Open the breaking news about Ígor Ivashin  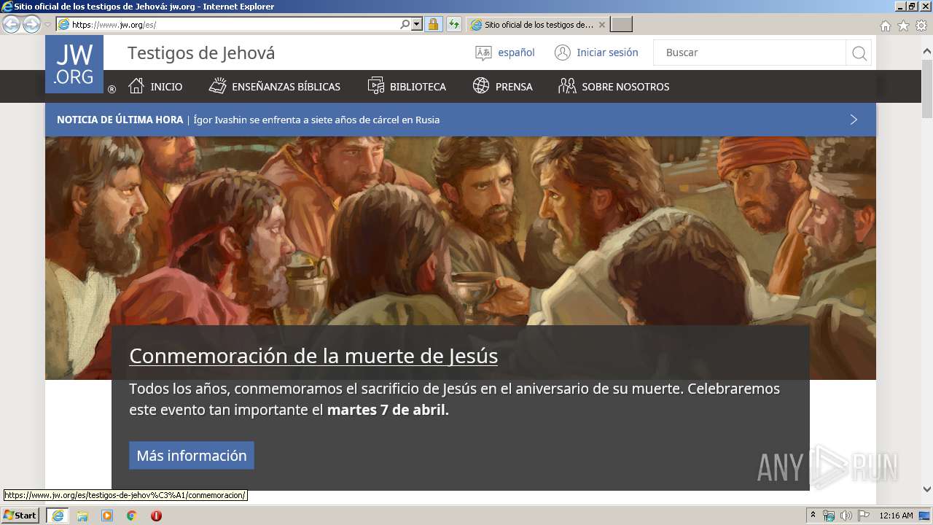click(316, 120)
